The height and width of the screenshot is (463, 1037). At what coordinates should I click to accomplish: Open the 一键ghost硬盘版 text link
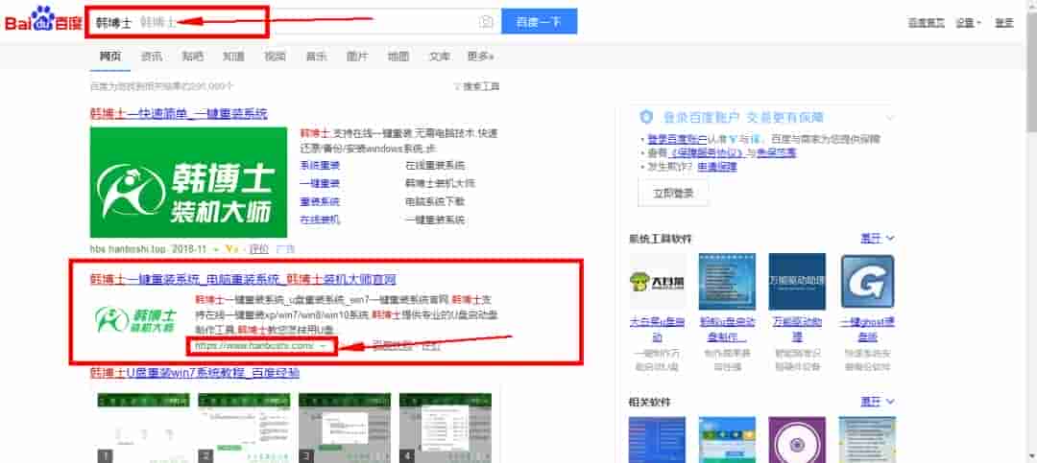(867, 330)
